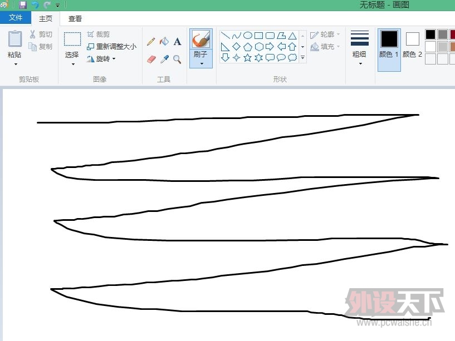Expand the full shapes gallery

[x=302, y=57]
